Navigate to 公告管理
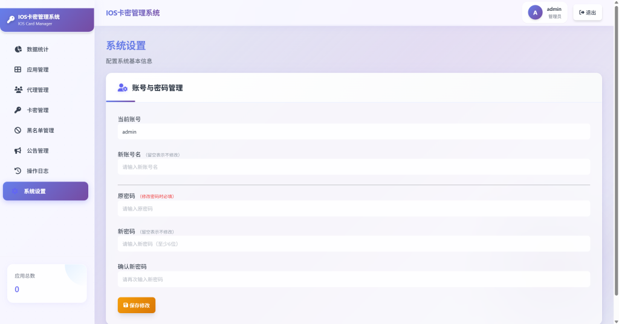The image size is (619, 324). 46,151
